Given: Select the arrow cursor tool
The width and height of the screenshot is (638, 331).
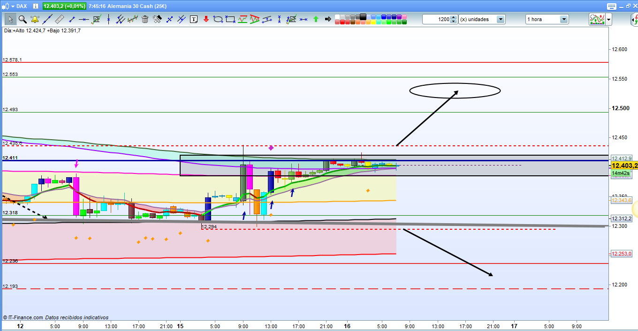Looking at the screenshot, I should tap(10, 19).
